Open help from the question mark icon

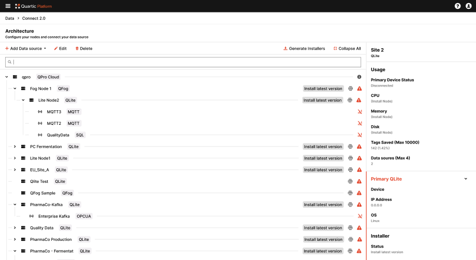pos(457,6)
